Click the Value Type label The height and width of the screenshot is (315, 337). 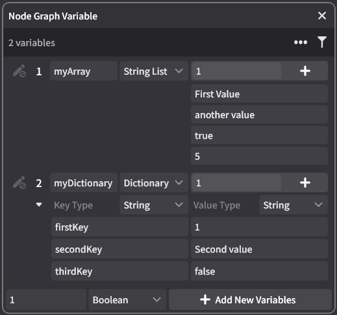click(217, 205)
